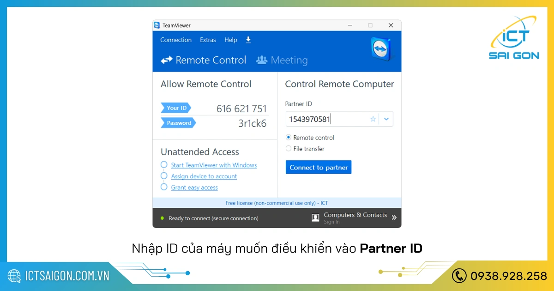Toggle Start TeamViewer with Windows circle
Viewport: 554px width, 291px height.
point(164,164)
